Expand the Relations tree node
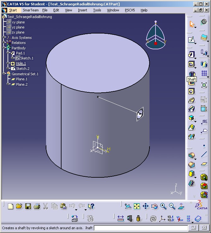The image size is (211, 233). tap(4, 42)
